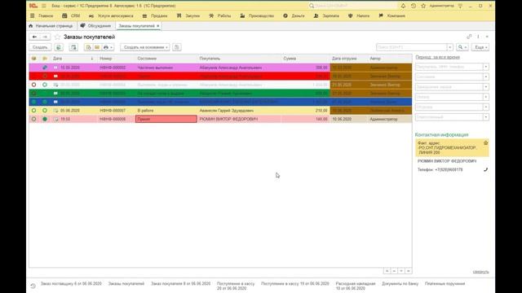Click the Период: за все время link
Screen dimensions: 522x293
point(437,57)
